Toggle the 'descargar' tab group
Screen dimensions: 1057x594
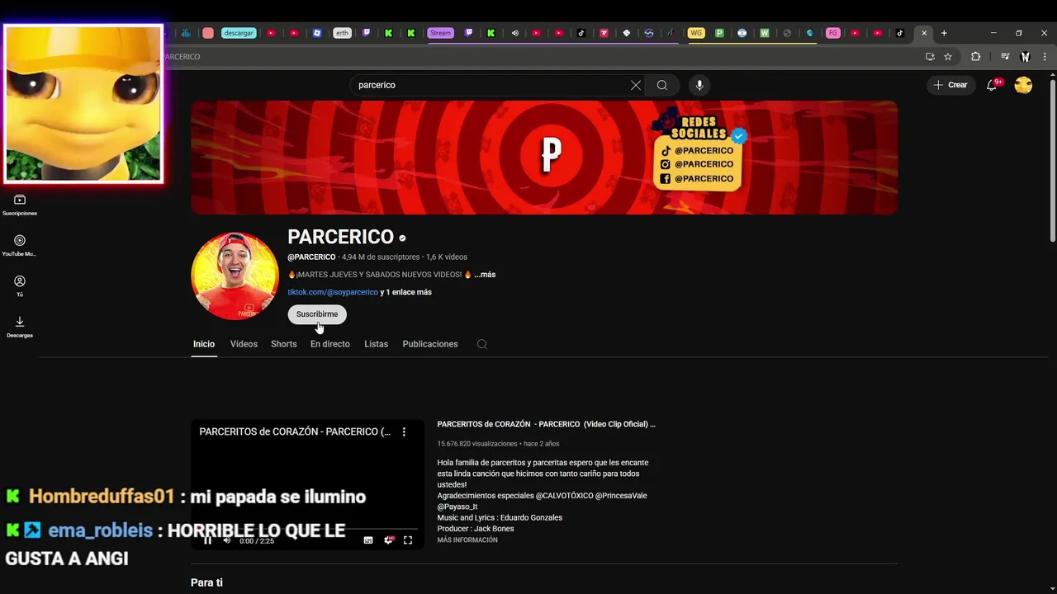coord(239,33)
